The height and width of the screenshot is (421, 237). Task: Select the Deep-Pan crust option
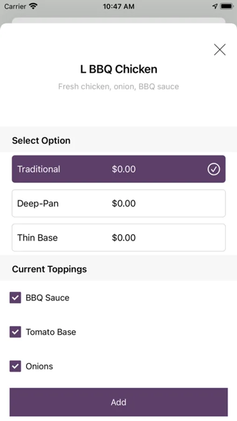coord(119,203)
